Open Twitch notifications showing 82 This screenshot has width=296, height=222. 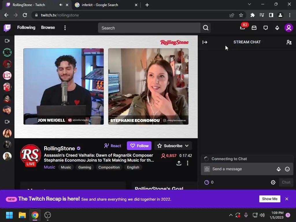(243, 27)
